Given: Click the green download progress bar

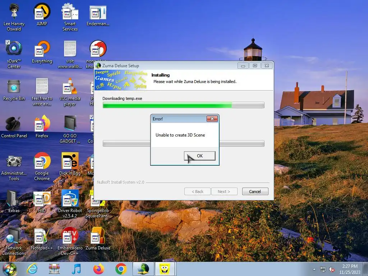Looking at the screenshot, I should (x=184, y=105).
